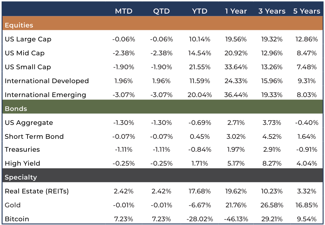Image resolution: width=325 pixels, height=225 pixels.
Task: Select the 1 Year column header
Action: pyautogui.click(x=236, y=11)
